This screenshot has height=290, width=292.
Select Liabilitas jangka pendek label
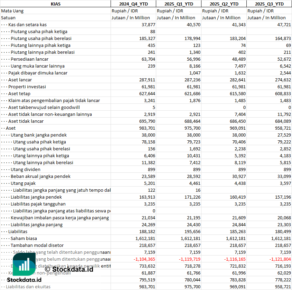(x=36, y=197)
